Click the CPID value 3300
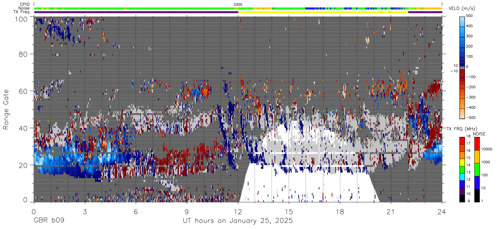497x229 pixels. (238, 4)
